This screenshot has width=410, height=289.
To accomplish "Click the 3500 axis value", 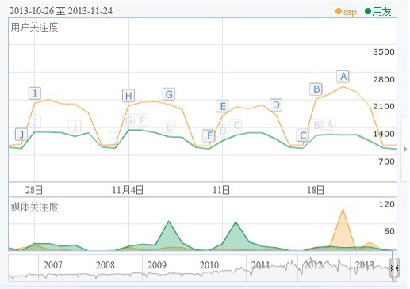I will click(x=384, y=51).
